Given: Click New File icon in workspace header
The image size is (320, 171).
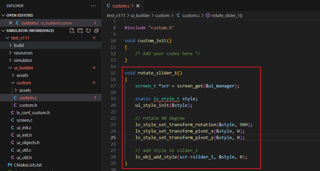Looking at the screenshot, I should 72,31.
